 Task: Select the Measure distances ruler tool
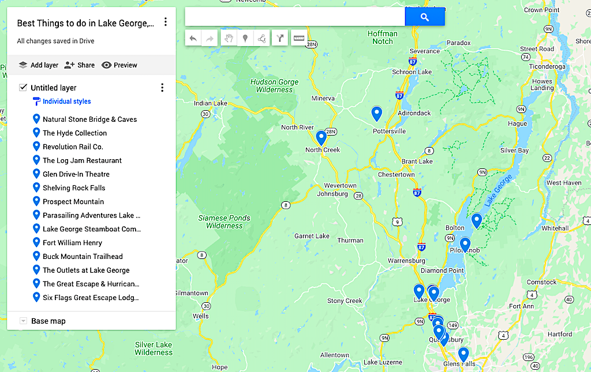299,38
